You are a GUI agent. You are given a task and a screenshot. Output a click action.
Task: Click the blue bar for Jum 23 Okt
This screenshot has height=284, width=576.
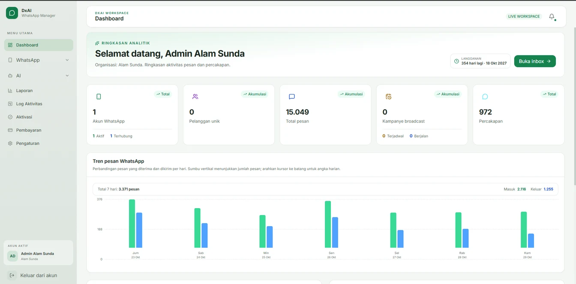point(139,230)
